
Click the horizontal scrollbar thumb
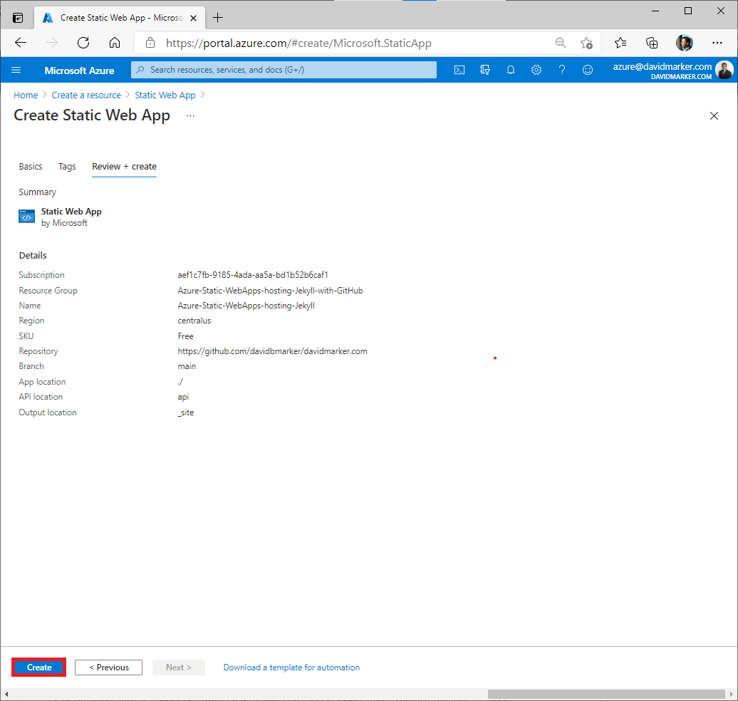tap(606, 694)
